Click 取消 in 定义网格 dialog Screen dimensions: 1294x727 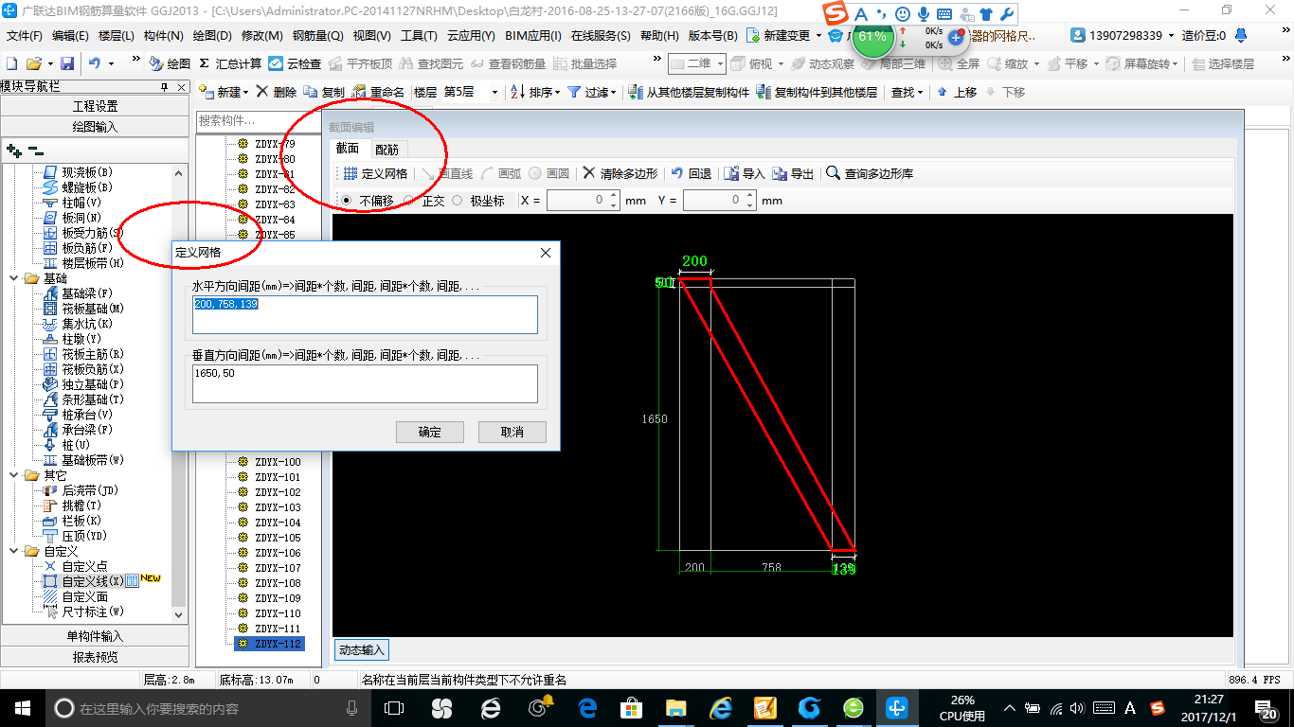click(512, 432)
